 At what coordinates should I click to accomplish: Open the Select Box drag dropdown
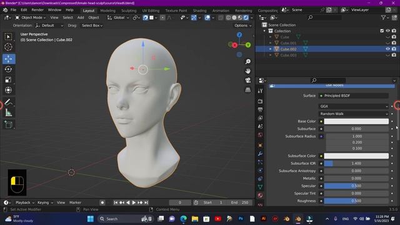coord(92,26)
